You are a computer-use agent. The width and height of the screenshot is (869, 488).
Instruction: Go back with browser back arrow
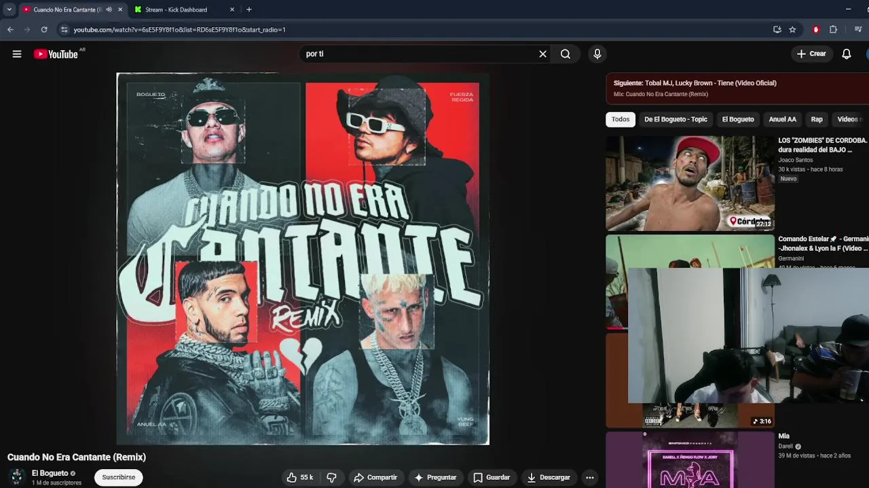[x=10, y=30]
